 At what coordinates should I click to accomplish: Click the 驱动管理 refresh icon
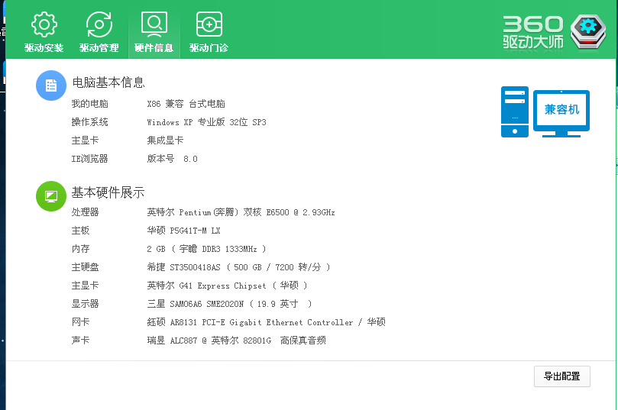[x=99, y=24]
